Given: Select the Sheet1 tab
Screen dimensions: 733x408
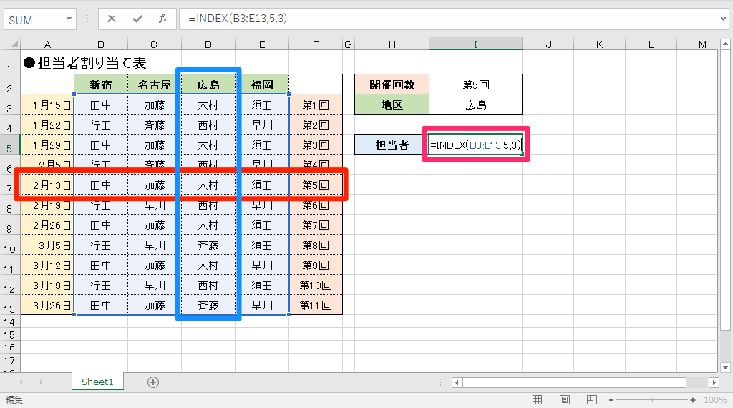Looking at the screenshot, I should click(97, 382).
